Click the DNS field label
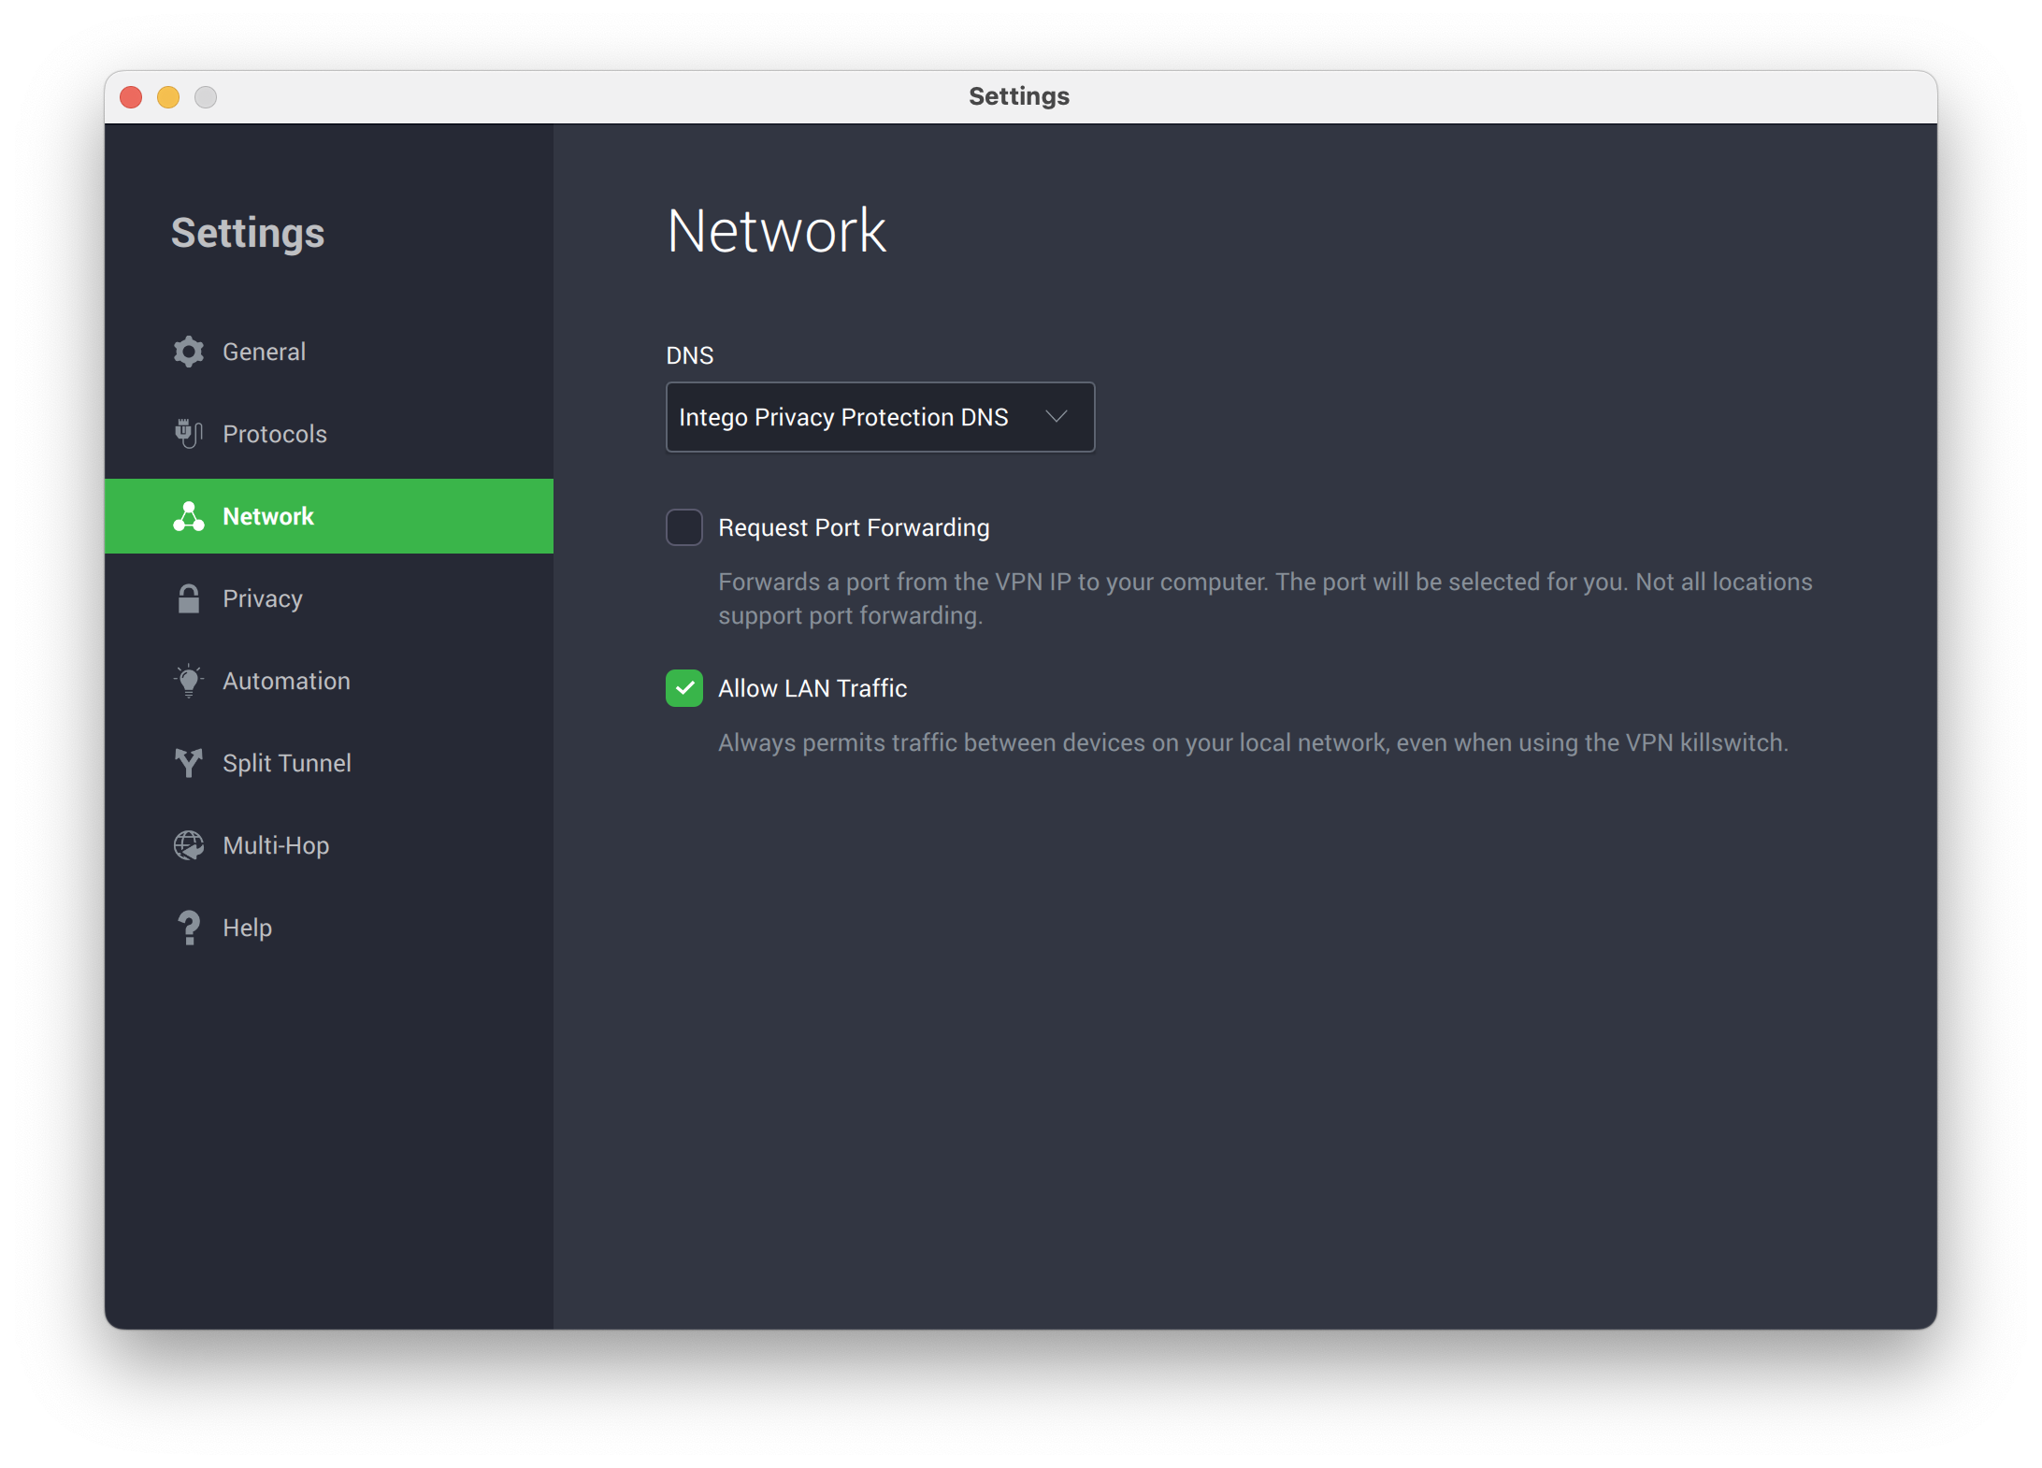 click(x=690, y=355)
